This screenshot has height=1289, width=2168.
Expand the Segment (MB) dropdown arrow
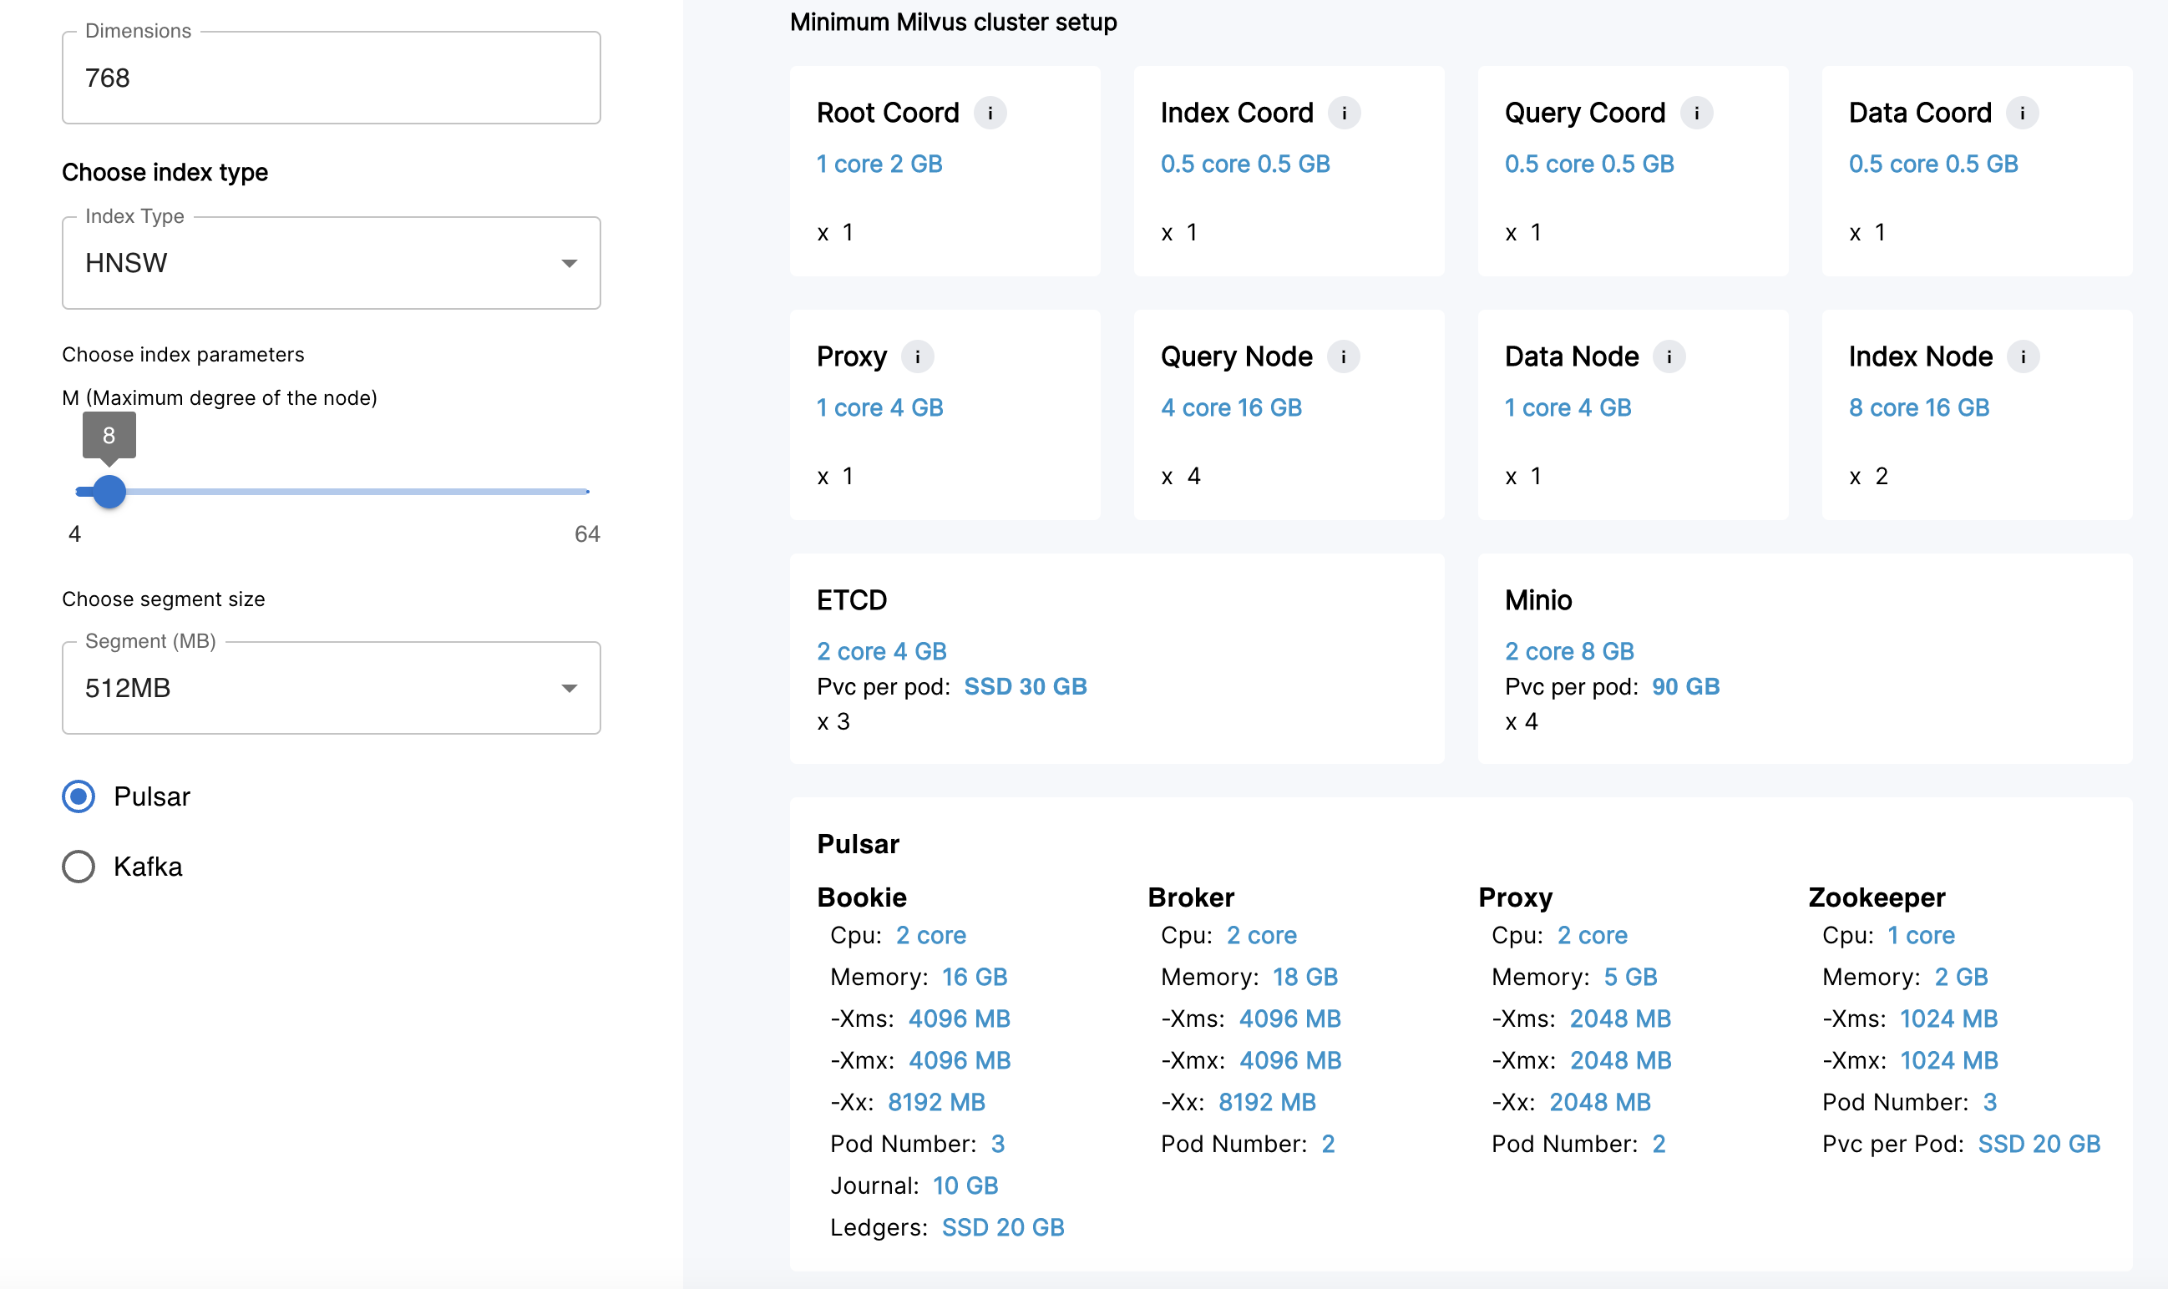[x=570, y=689]
